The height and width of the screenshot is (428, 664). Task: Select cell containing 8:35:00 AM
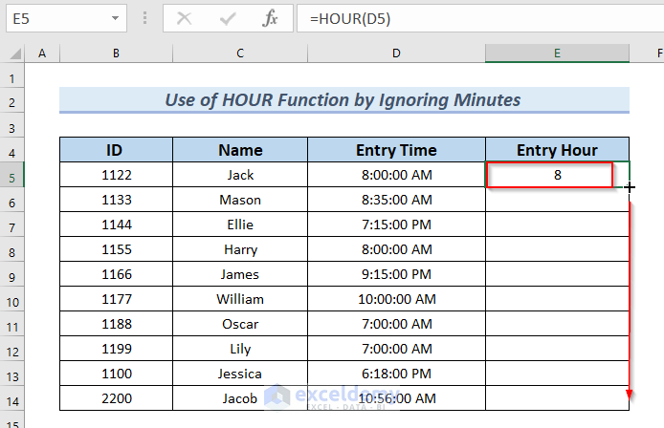click(x=395, y=200)
